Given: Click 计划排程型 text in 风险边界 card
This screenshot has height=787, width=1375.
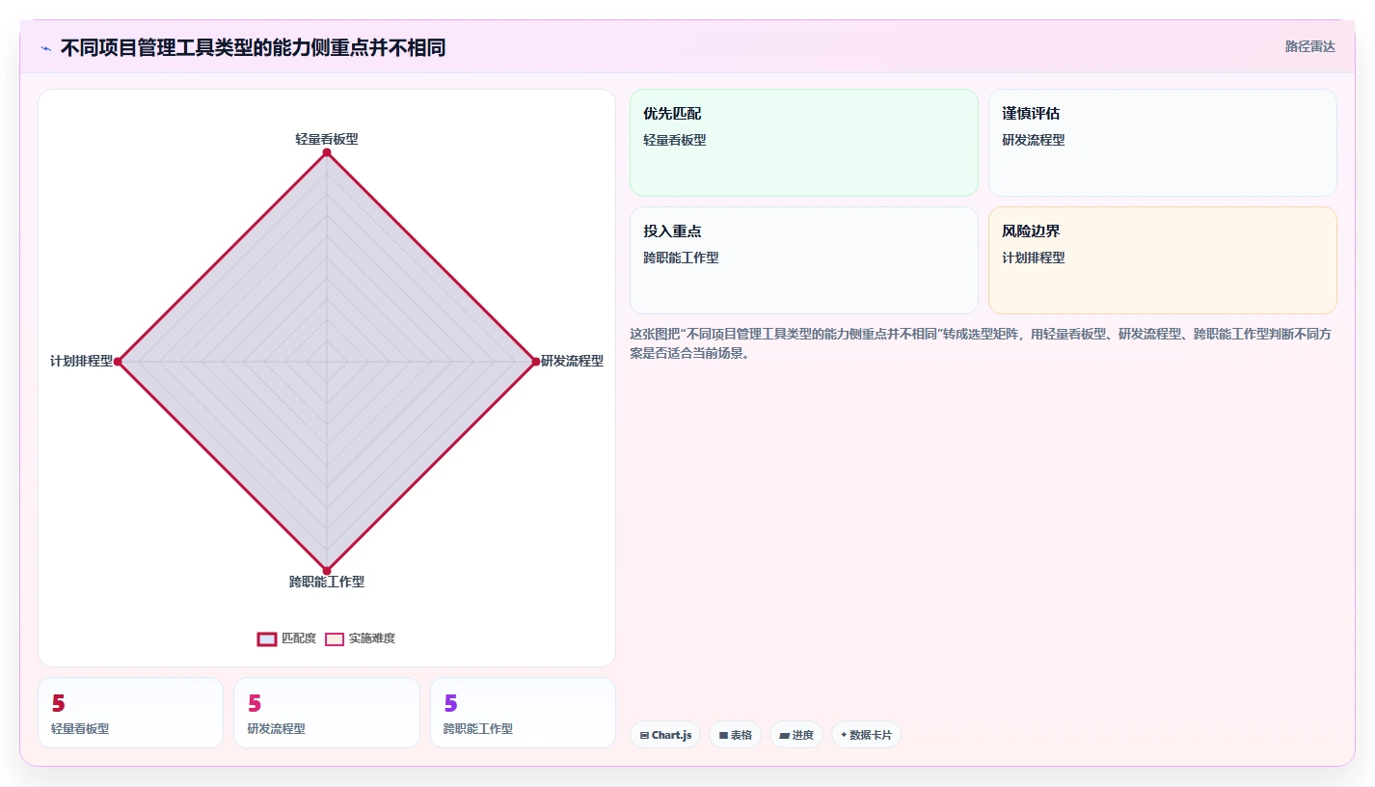Looking at the screenshot, I should (1034, 258).
